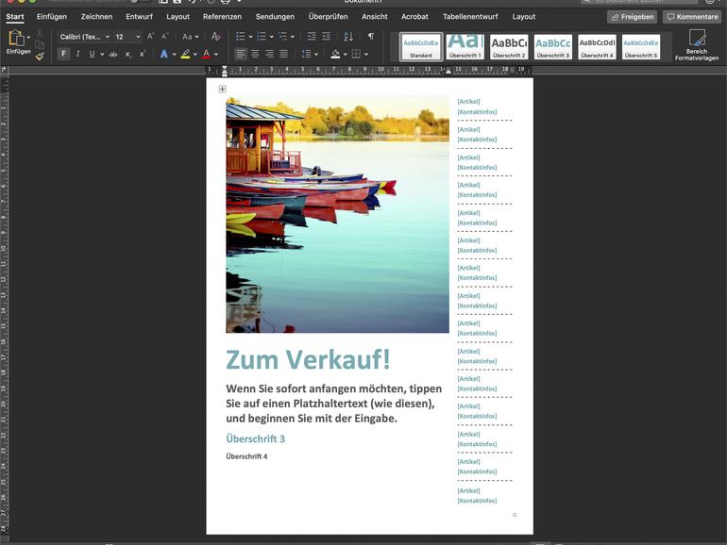Increase font size with larger A icon
The image size is (727, 545).
(150, 36)
